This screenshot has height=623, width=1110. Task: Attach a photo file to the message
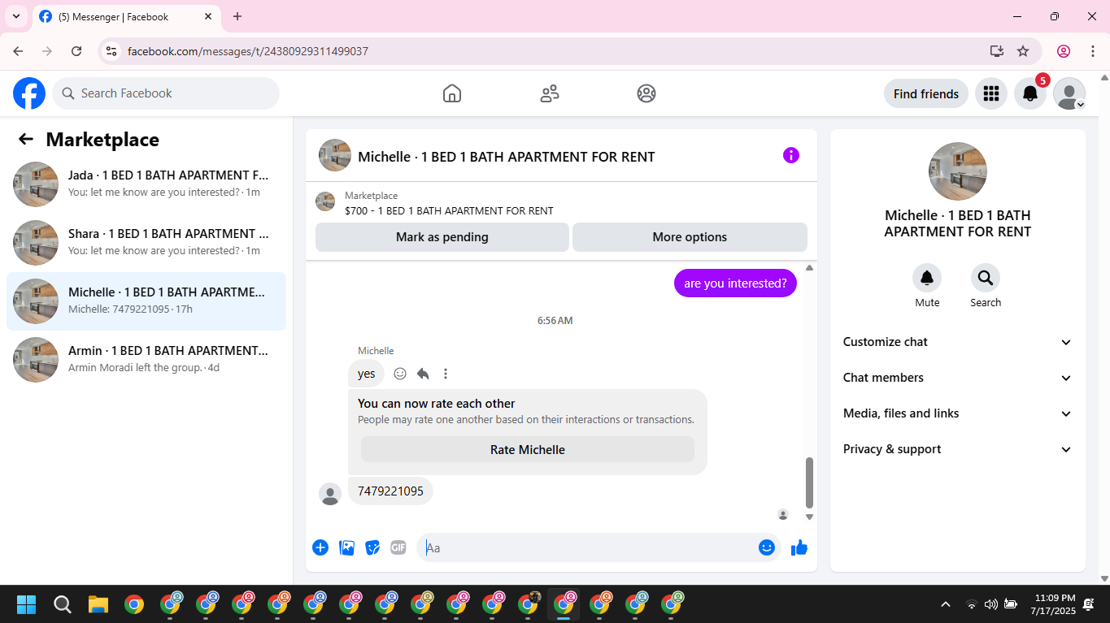tap(347, 547)
